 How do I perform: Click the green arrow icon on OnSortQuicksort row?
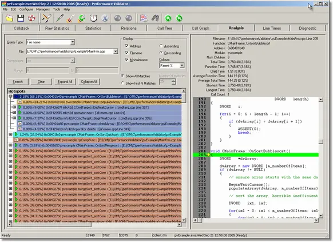[16, 134]
